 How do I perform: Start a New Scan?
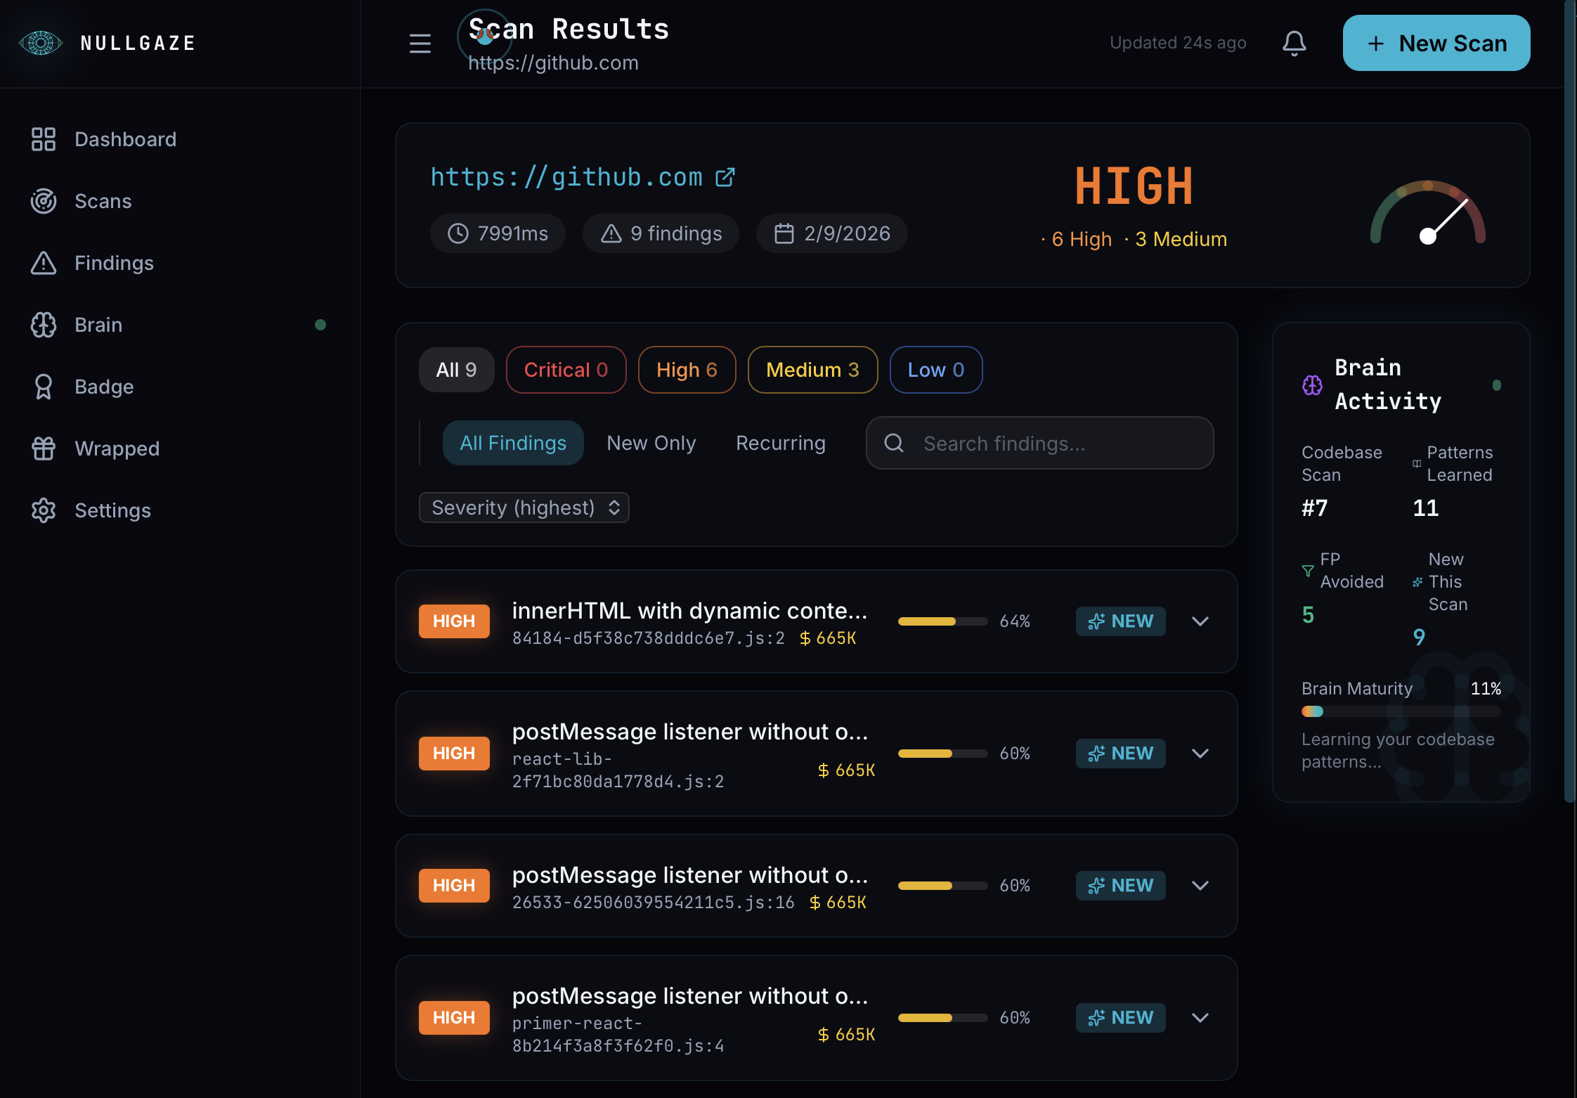tap(1435, 43)
